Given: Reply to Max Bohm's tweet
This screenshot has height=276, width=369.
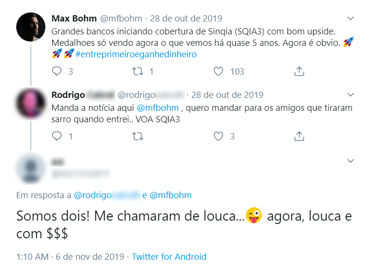Looking at the screenshot, I should [x=57, y=72].
